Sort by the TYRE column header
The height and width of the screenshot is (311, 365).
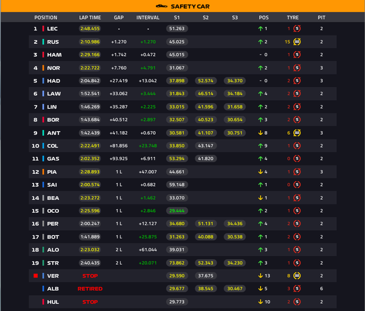(x=293, y=18)
